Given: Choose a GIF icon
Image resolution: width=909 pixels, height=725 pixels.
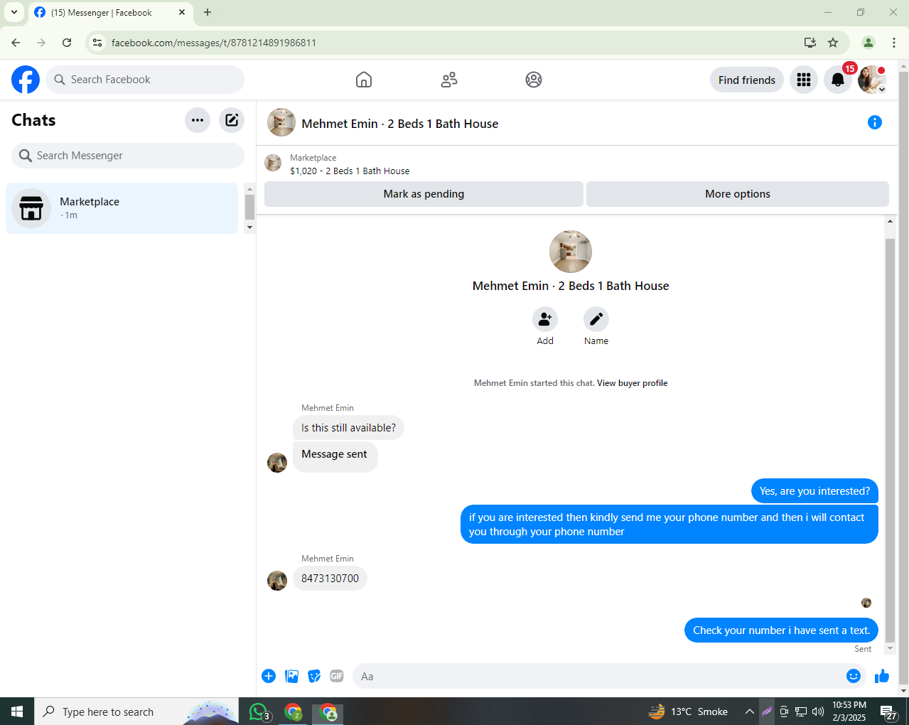Looking at the screenshot, I should (x=337, y=676).
